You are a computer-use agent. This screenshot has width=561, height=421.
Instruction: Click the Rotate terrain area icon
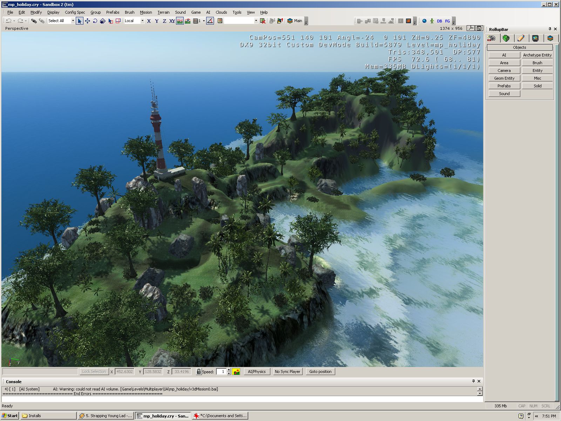click(x=118, y=21)
